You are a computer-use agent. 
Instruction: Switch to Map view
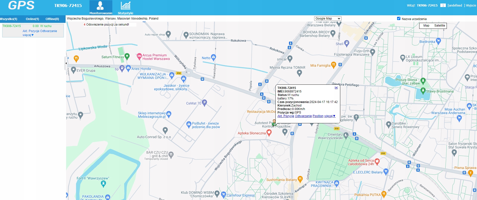coord(426,26)
